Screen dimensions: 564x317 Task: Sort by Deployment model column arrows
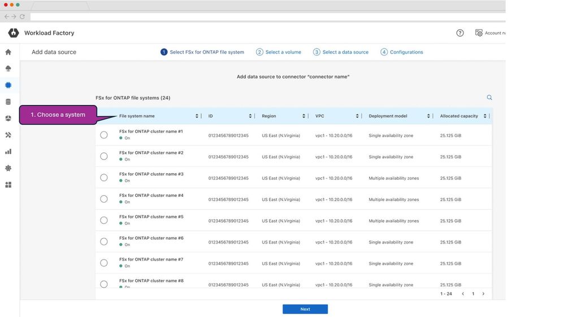coord(428,116)
